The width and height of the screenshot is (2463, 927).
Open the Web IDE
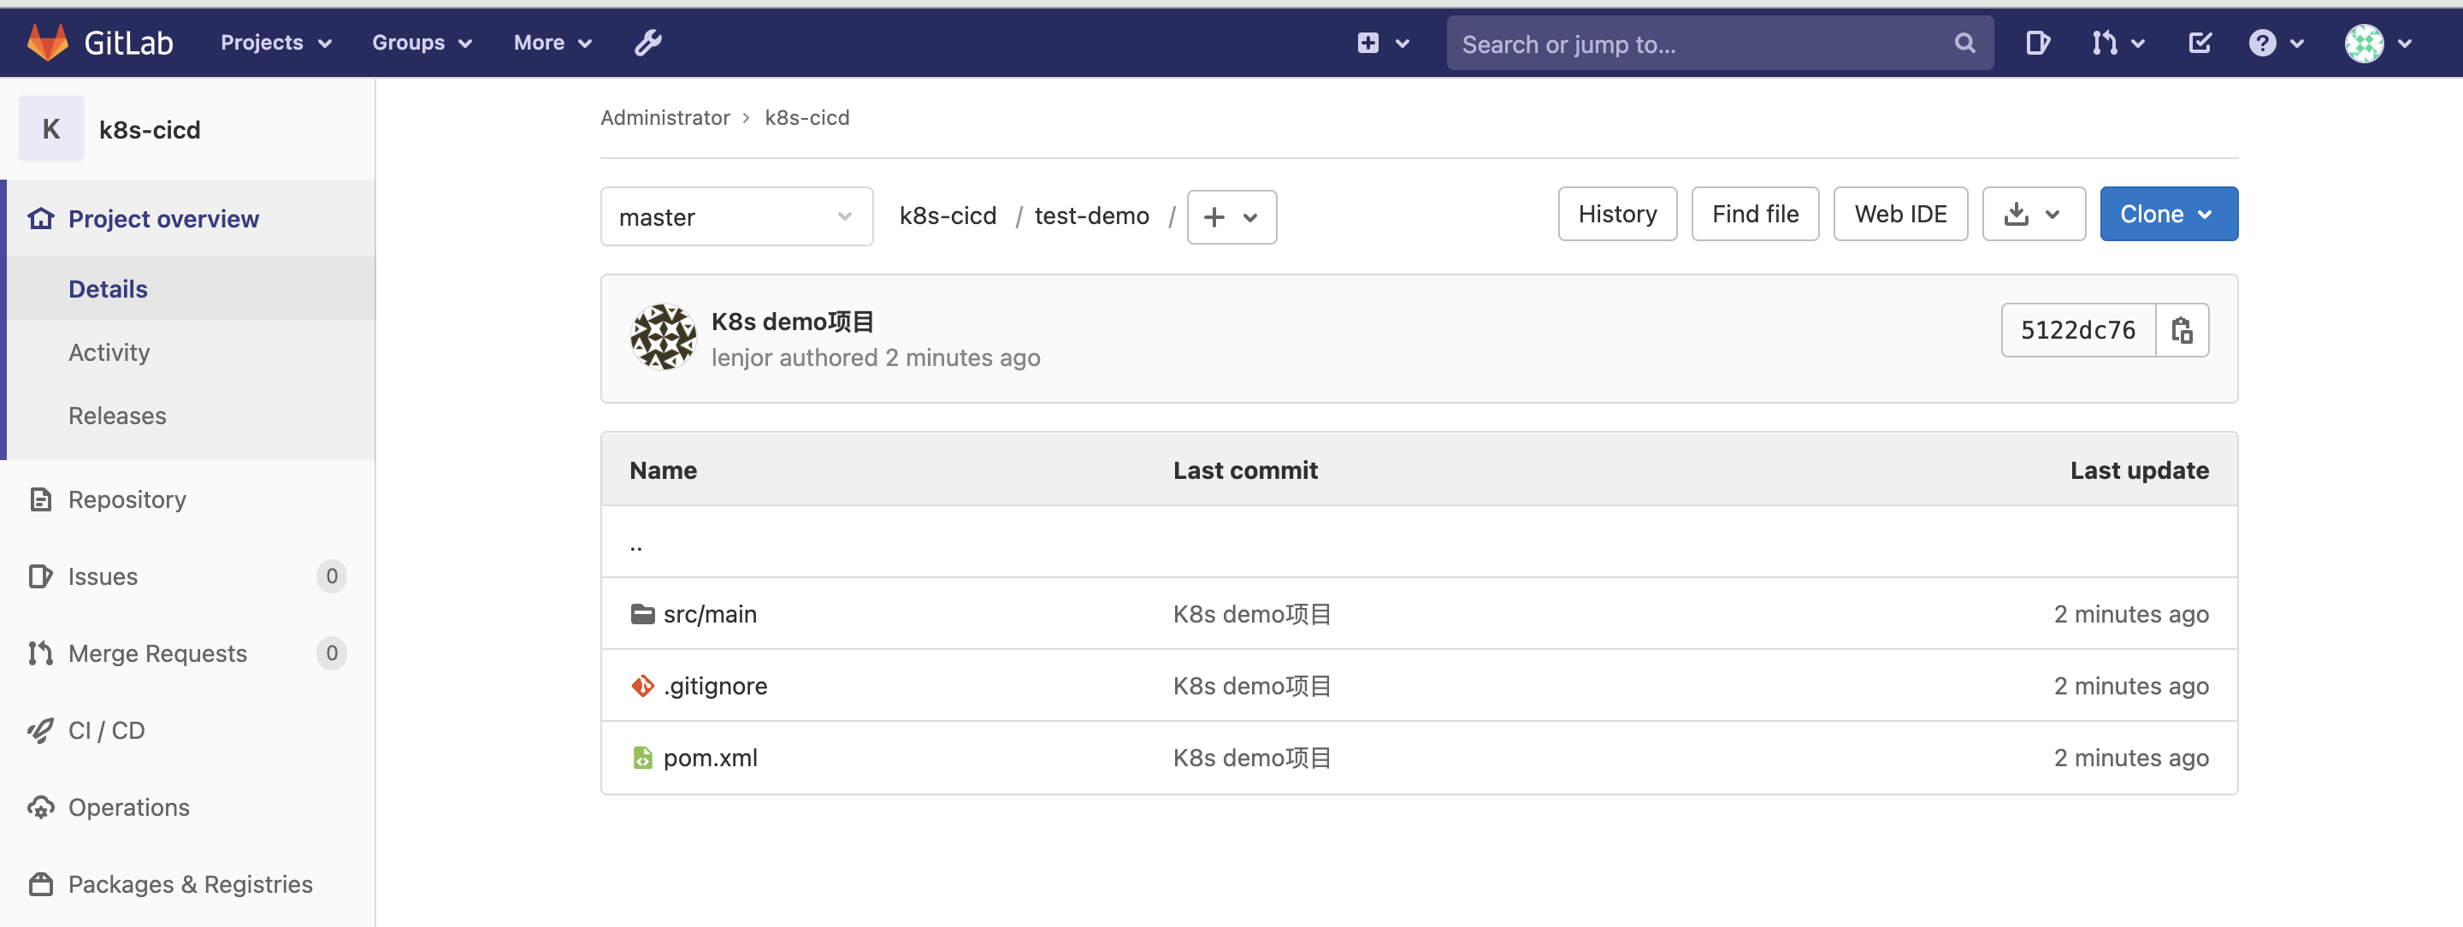[x=1899, y=214]
